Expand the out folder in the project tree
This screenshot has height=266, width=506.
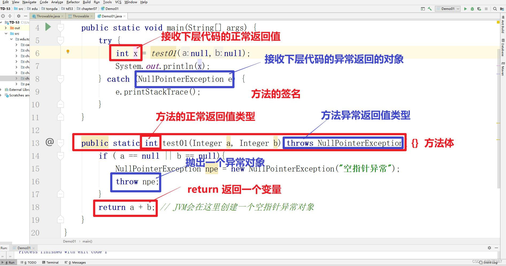[6, 28]
